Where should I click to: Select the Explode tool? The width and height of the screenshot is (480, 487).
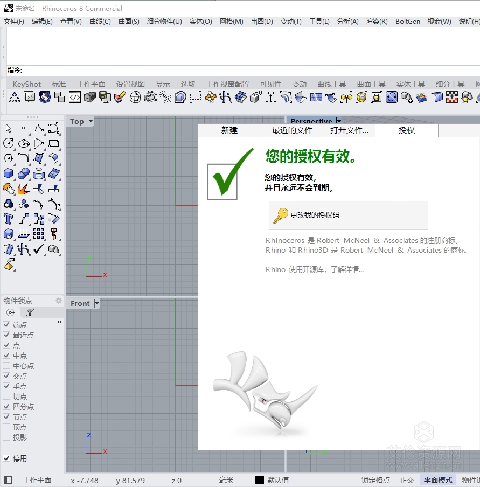(x=24, y=189)
